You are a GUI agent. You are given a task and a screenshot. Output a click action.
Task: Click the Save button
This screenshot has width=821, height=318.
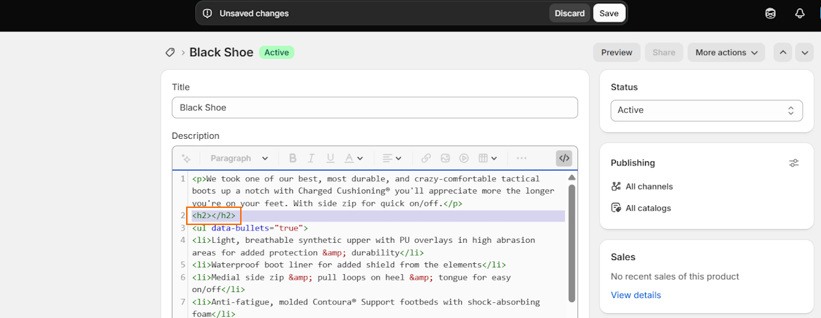[x=609, y=13]
